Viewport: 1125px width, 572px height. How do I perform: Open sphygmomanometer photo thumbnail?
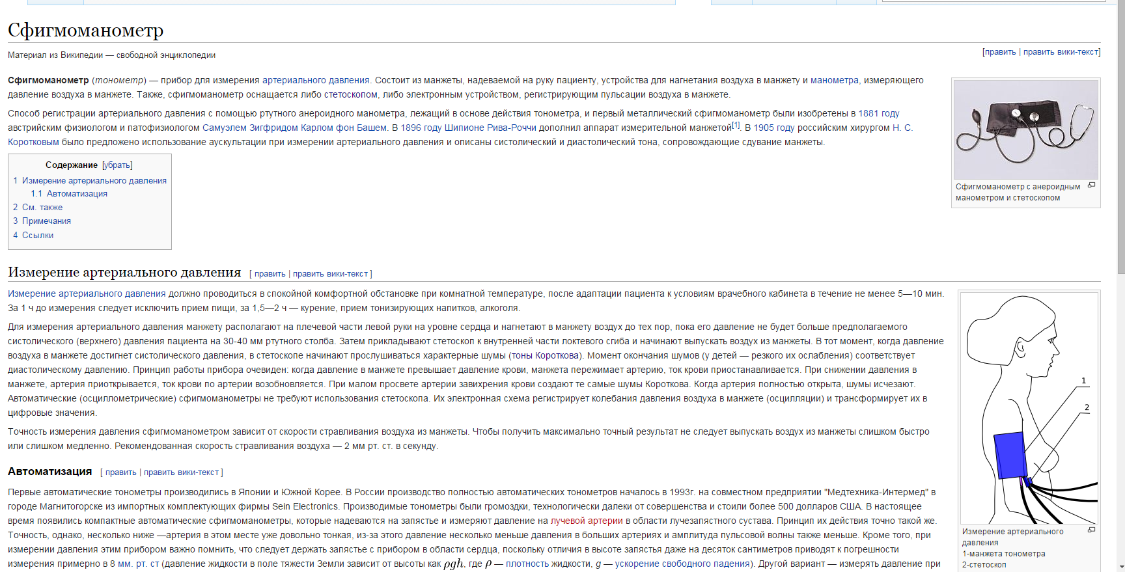point(1025,129)
